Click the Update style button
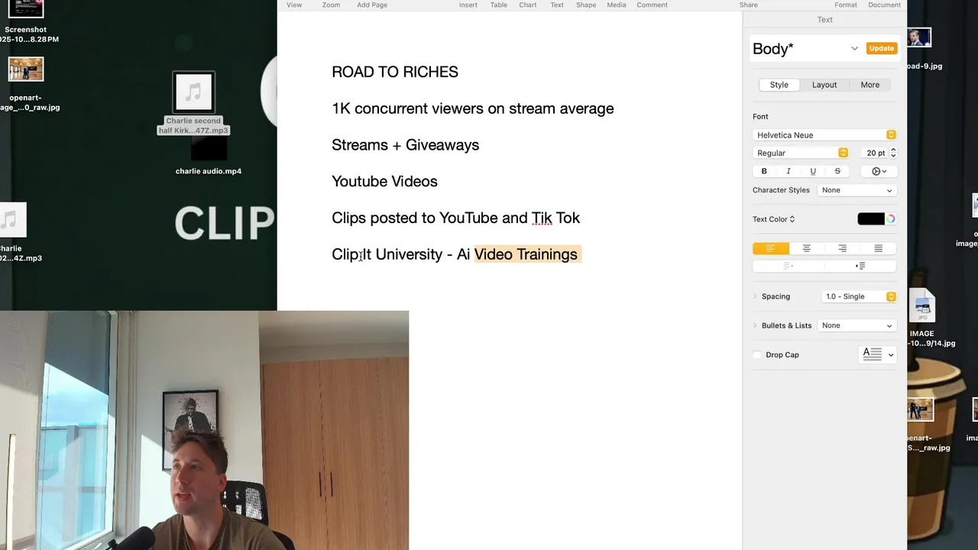 [x=881, y=48]
